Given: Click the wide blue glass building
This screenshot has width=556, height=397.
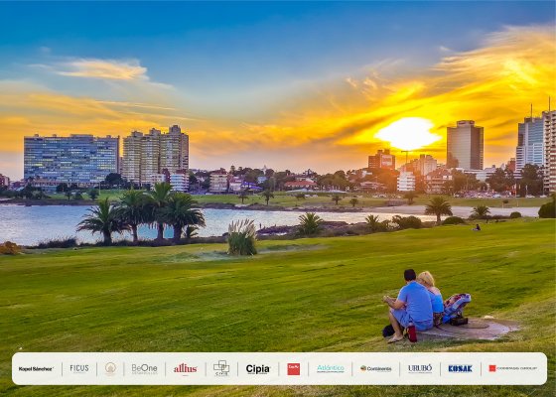Looking at the screenshot, I should (x=71, y=159).
